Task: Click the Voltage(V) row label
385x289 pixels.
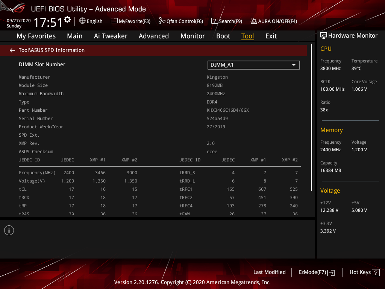Action: (32, 181)
